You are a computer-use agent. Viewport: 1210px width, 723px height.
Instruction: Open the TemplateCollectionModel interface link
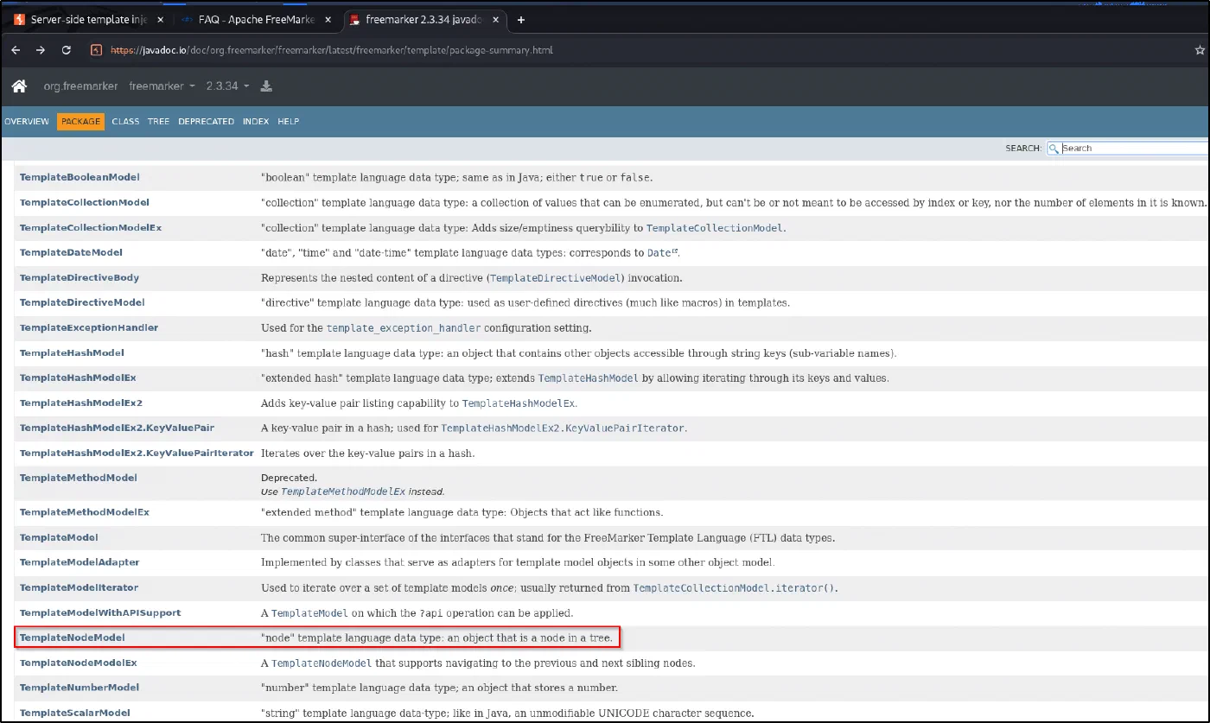(85, 202)
